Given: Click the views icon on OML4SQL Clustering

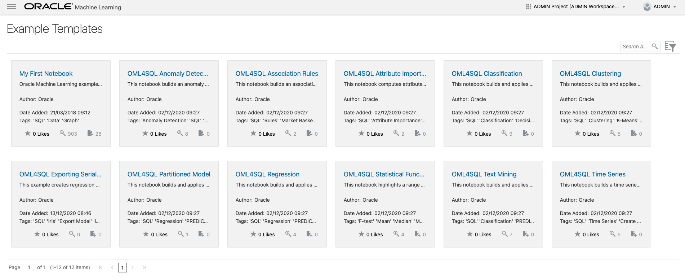Looking at the screenshot, I should coord(613,133).
